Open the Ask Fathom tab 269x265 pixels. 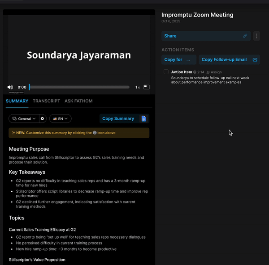[78, 101]
